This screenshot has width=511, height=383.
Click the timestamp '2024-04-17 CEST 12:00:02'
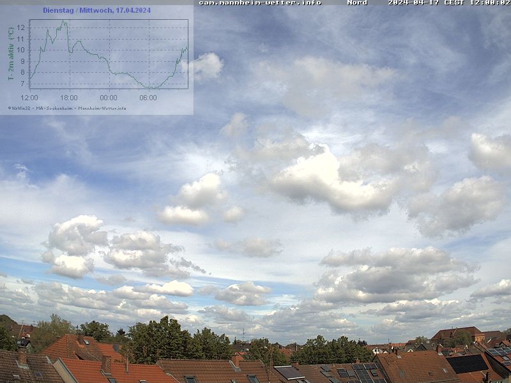tap(448, 3)
